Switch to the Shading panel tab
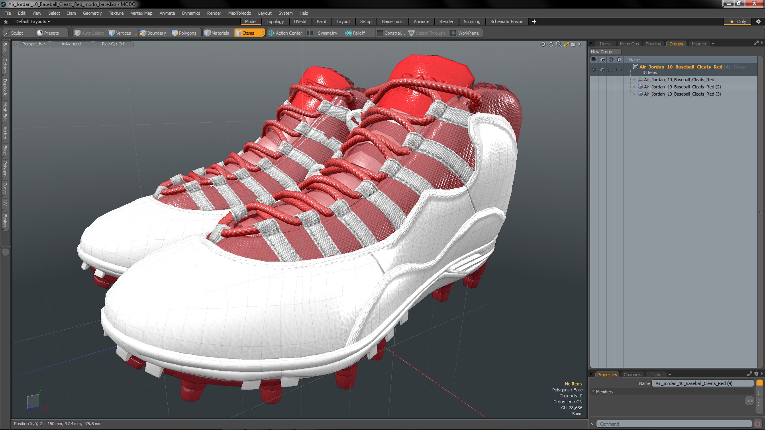 (x=653, y=44)
